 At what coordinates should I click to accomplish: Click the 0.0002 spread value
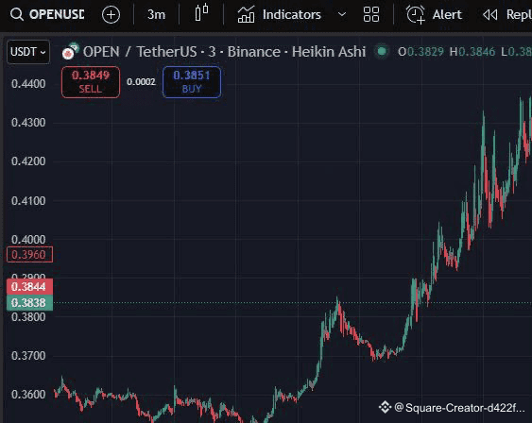click(141, 82)
